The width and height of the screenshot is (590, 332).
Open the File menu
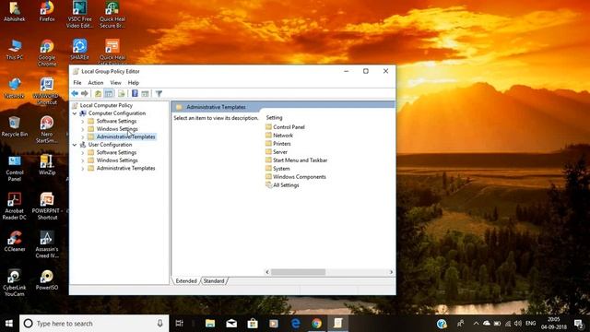77,82
